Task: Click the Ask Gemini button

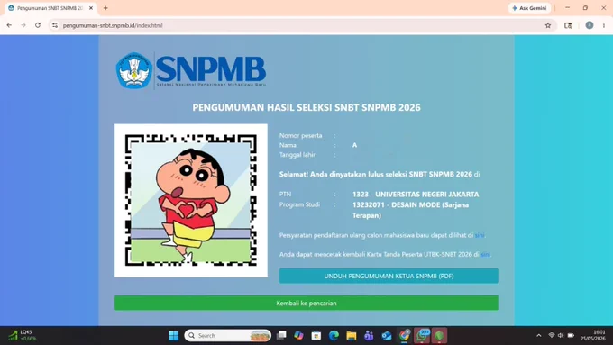Action: (x=529, y=8)
